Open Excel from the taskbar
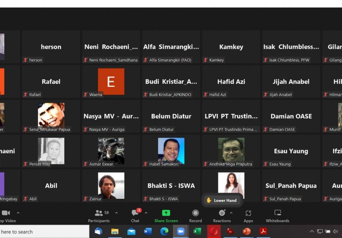The height and width of the screenshot is (238, 342). tap(197, 231)
